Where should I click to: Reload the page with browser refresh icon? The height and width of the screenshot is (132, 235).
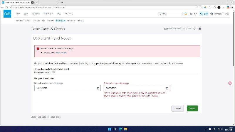[7, 7]
